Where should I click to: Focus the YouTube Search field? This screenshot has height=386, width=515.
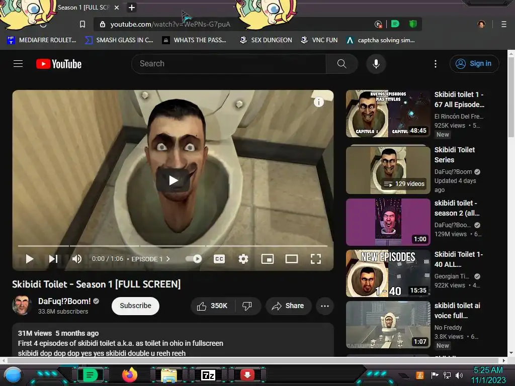point(229,64)
